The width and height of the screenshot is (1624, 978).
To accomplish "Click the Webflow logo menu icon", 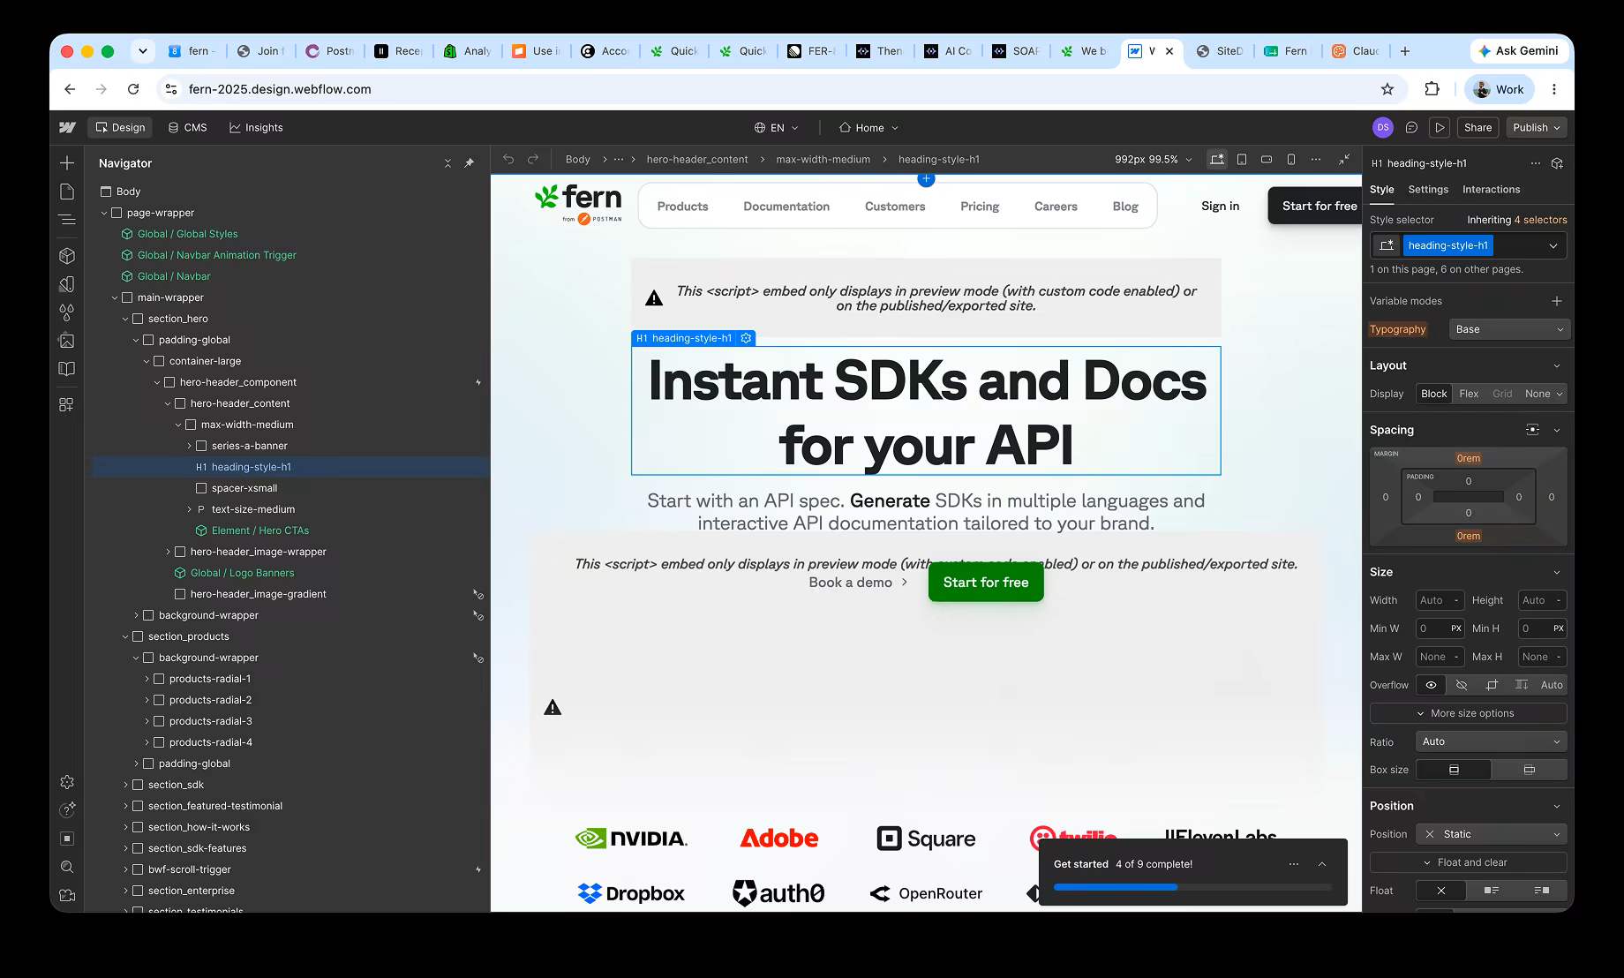I will pos(67,127).
